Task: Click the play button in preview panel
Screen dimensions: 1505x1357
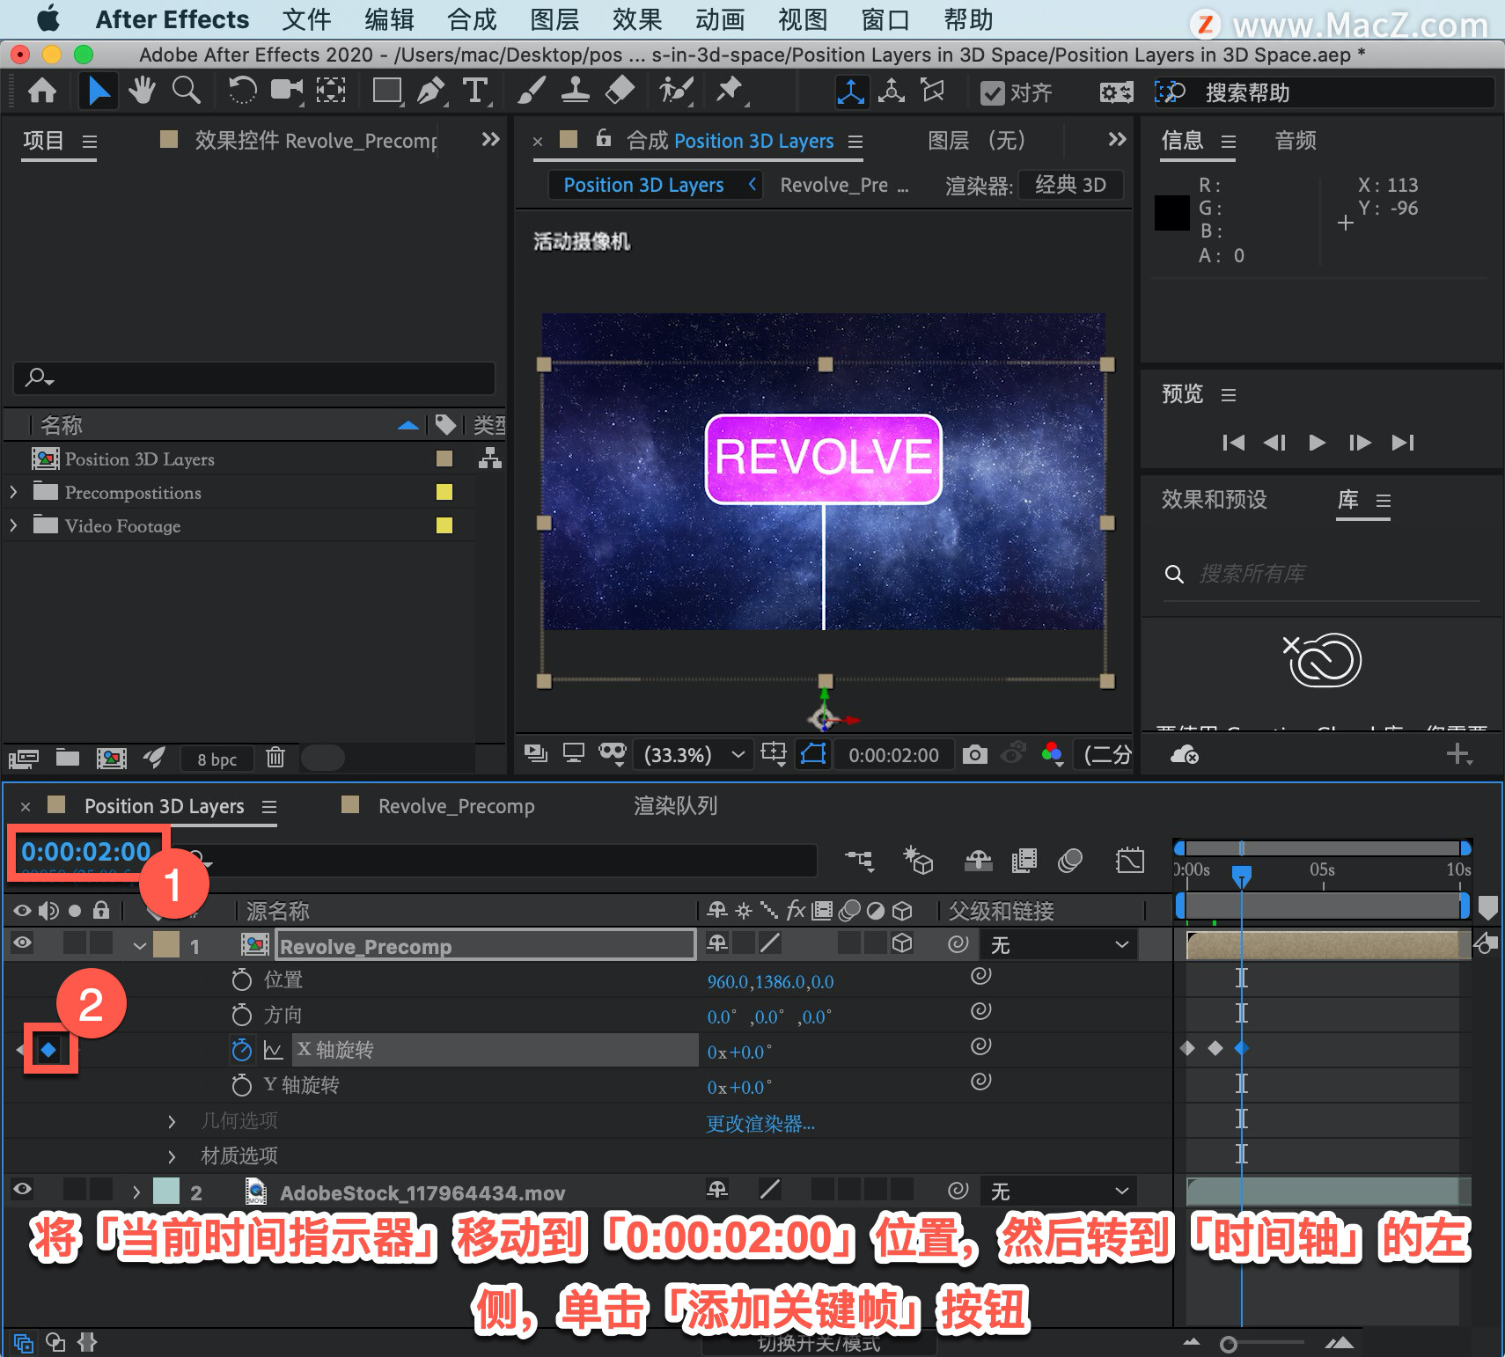Action: [x=1317, y=443]
